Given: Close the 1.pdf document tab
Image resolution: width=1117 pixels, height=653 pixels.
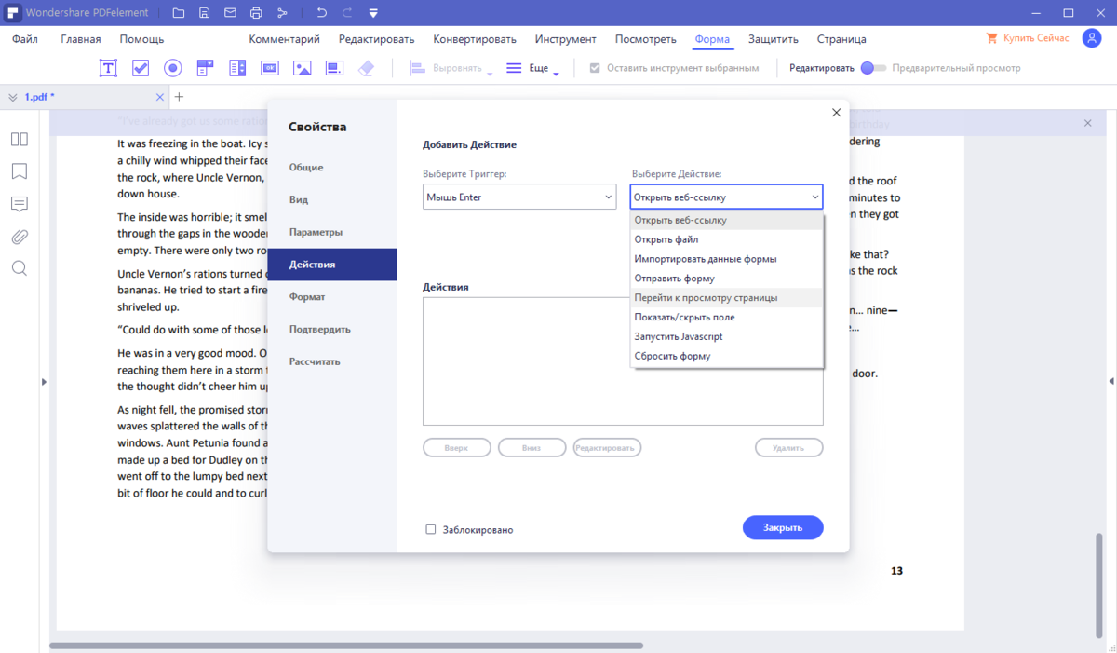Looking at the screenshot, I should click(160, 97).
